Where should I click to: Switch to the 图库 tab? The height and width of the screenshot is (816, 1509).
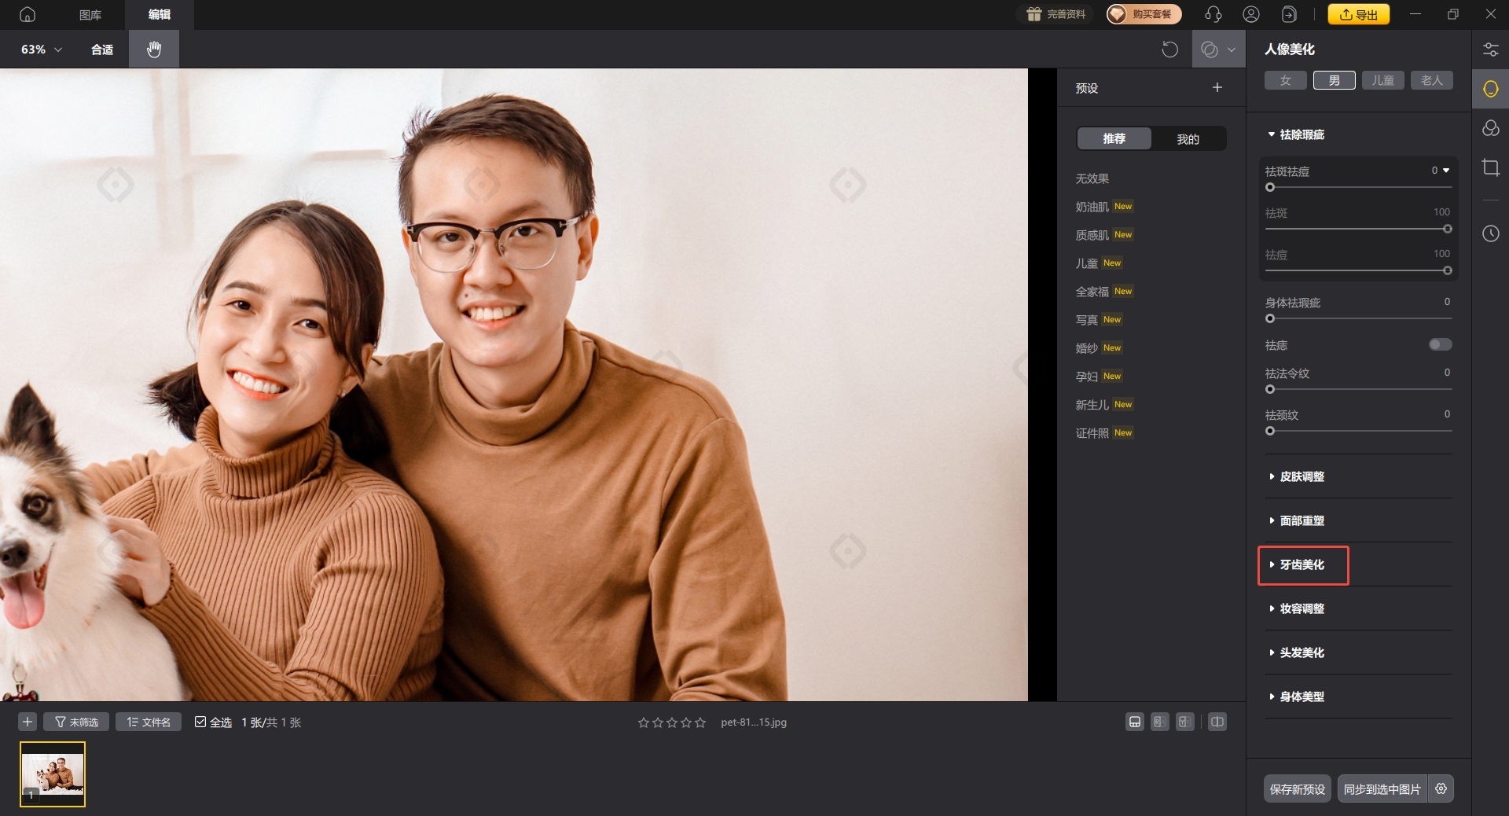[90, 14]
